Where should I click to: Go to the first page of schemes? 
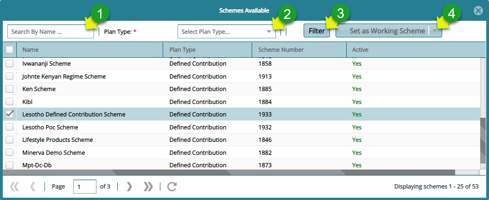[x=14, y=186]
